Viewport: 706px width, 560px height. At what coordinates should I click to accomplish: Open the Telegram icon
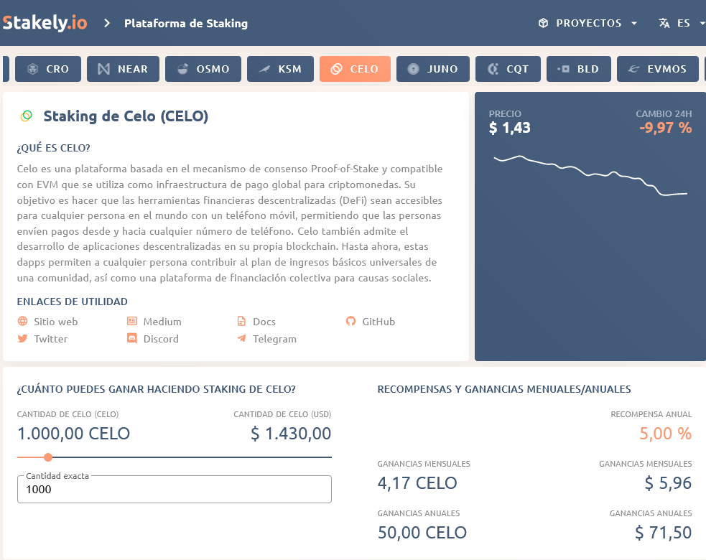click(242, 338)
